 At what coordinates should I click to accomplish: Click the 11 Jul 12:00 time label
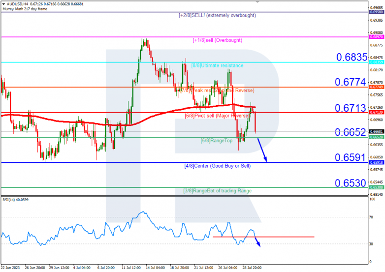click(x=131, y=268)
